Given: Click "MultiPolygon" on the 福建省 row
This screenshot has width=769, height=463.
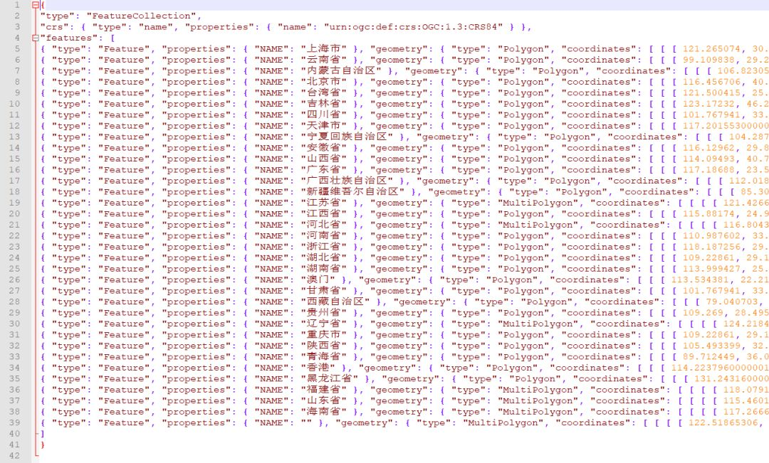Looking at the screenshot, I should pos(538,390).
